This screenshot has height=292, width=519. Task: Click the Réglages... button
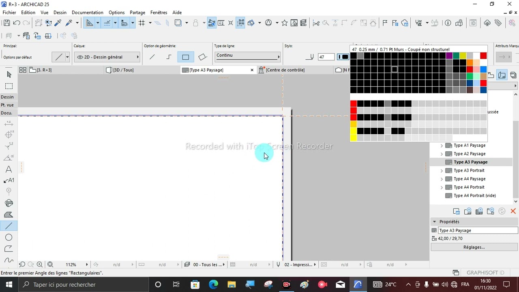[x=474, y=247]
